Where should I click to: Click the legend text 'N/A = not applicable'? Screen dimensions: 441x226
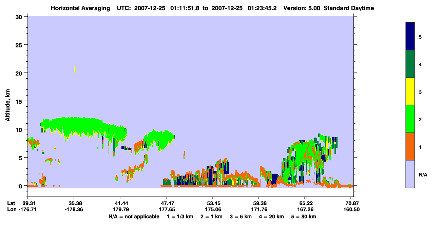(134, 217)
